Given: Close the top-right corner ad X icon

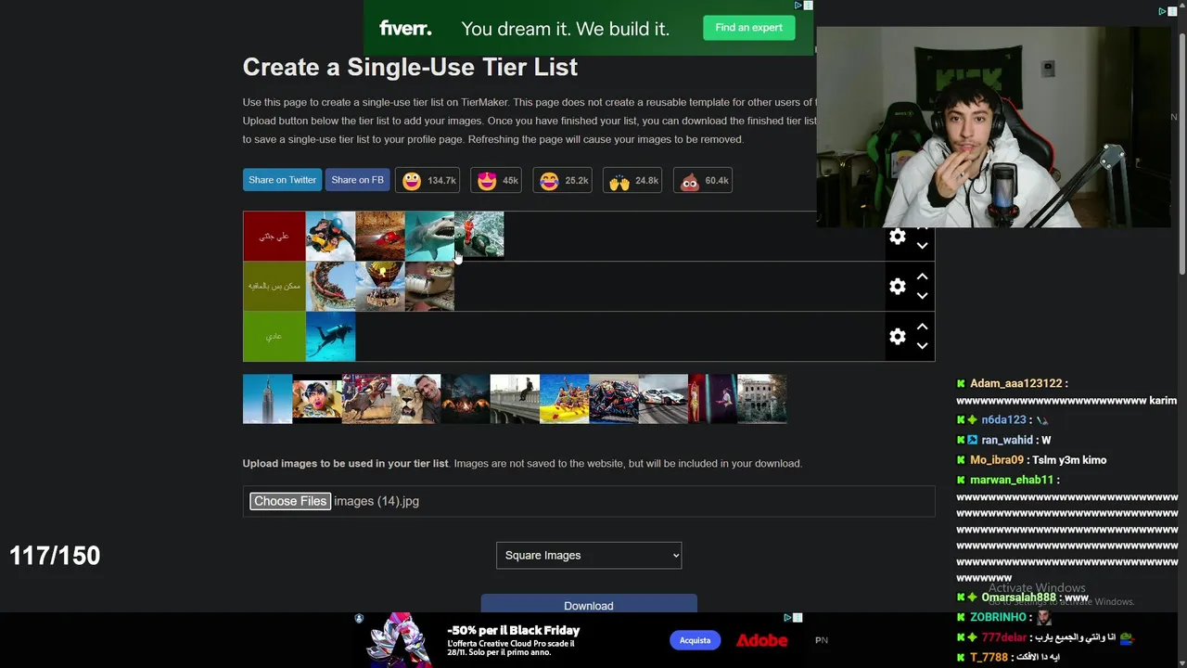Looking at the screenshot, I should pos(1172,11).
